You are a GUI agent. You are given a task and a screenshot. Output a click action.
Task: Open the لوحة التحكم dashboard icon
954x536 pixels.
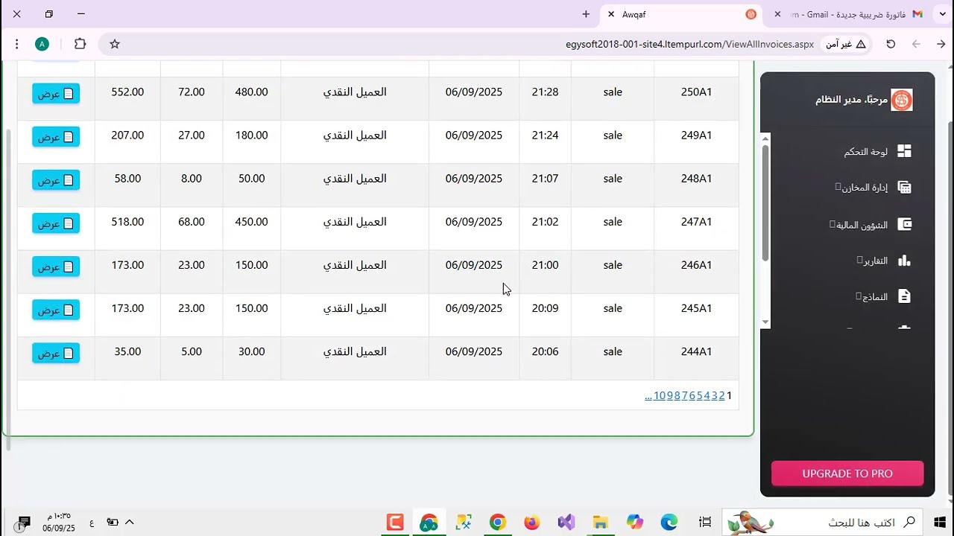pos(904,151)
